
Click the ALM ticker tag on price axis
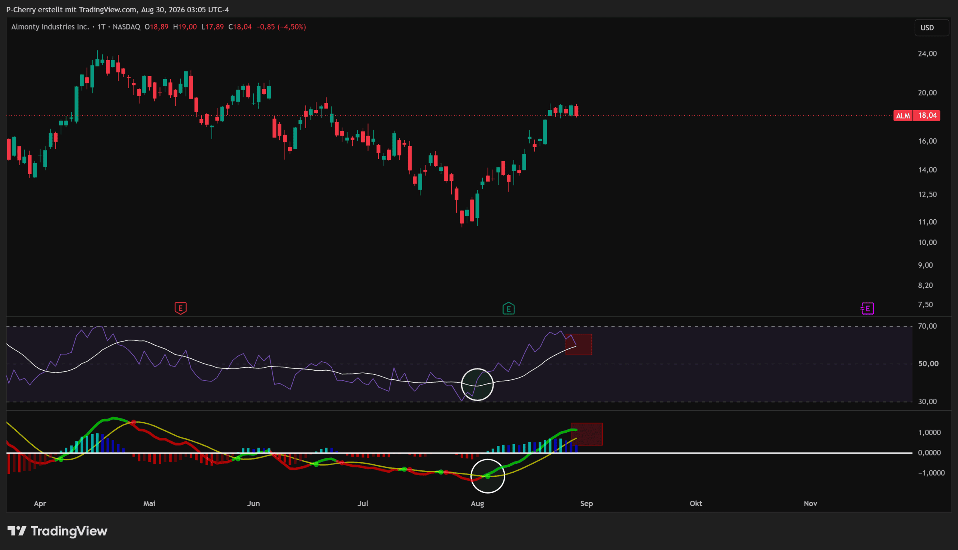coord(903,115)
